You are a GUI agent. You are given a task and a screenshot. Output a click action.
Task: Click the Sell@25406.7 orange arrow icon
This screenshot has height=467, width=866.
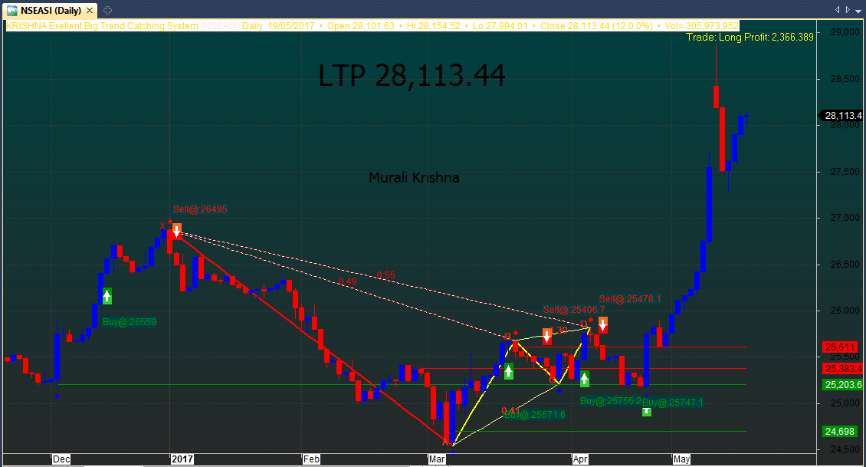click(547, 335)
